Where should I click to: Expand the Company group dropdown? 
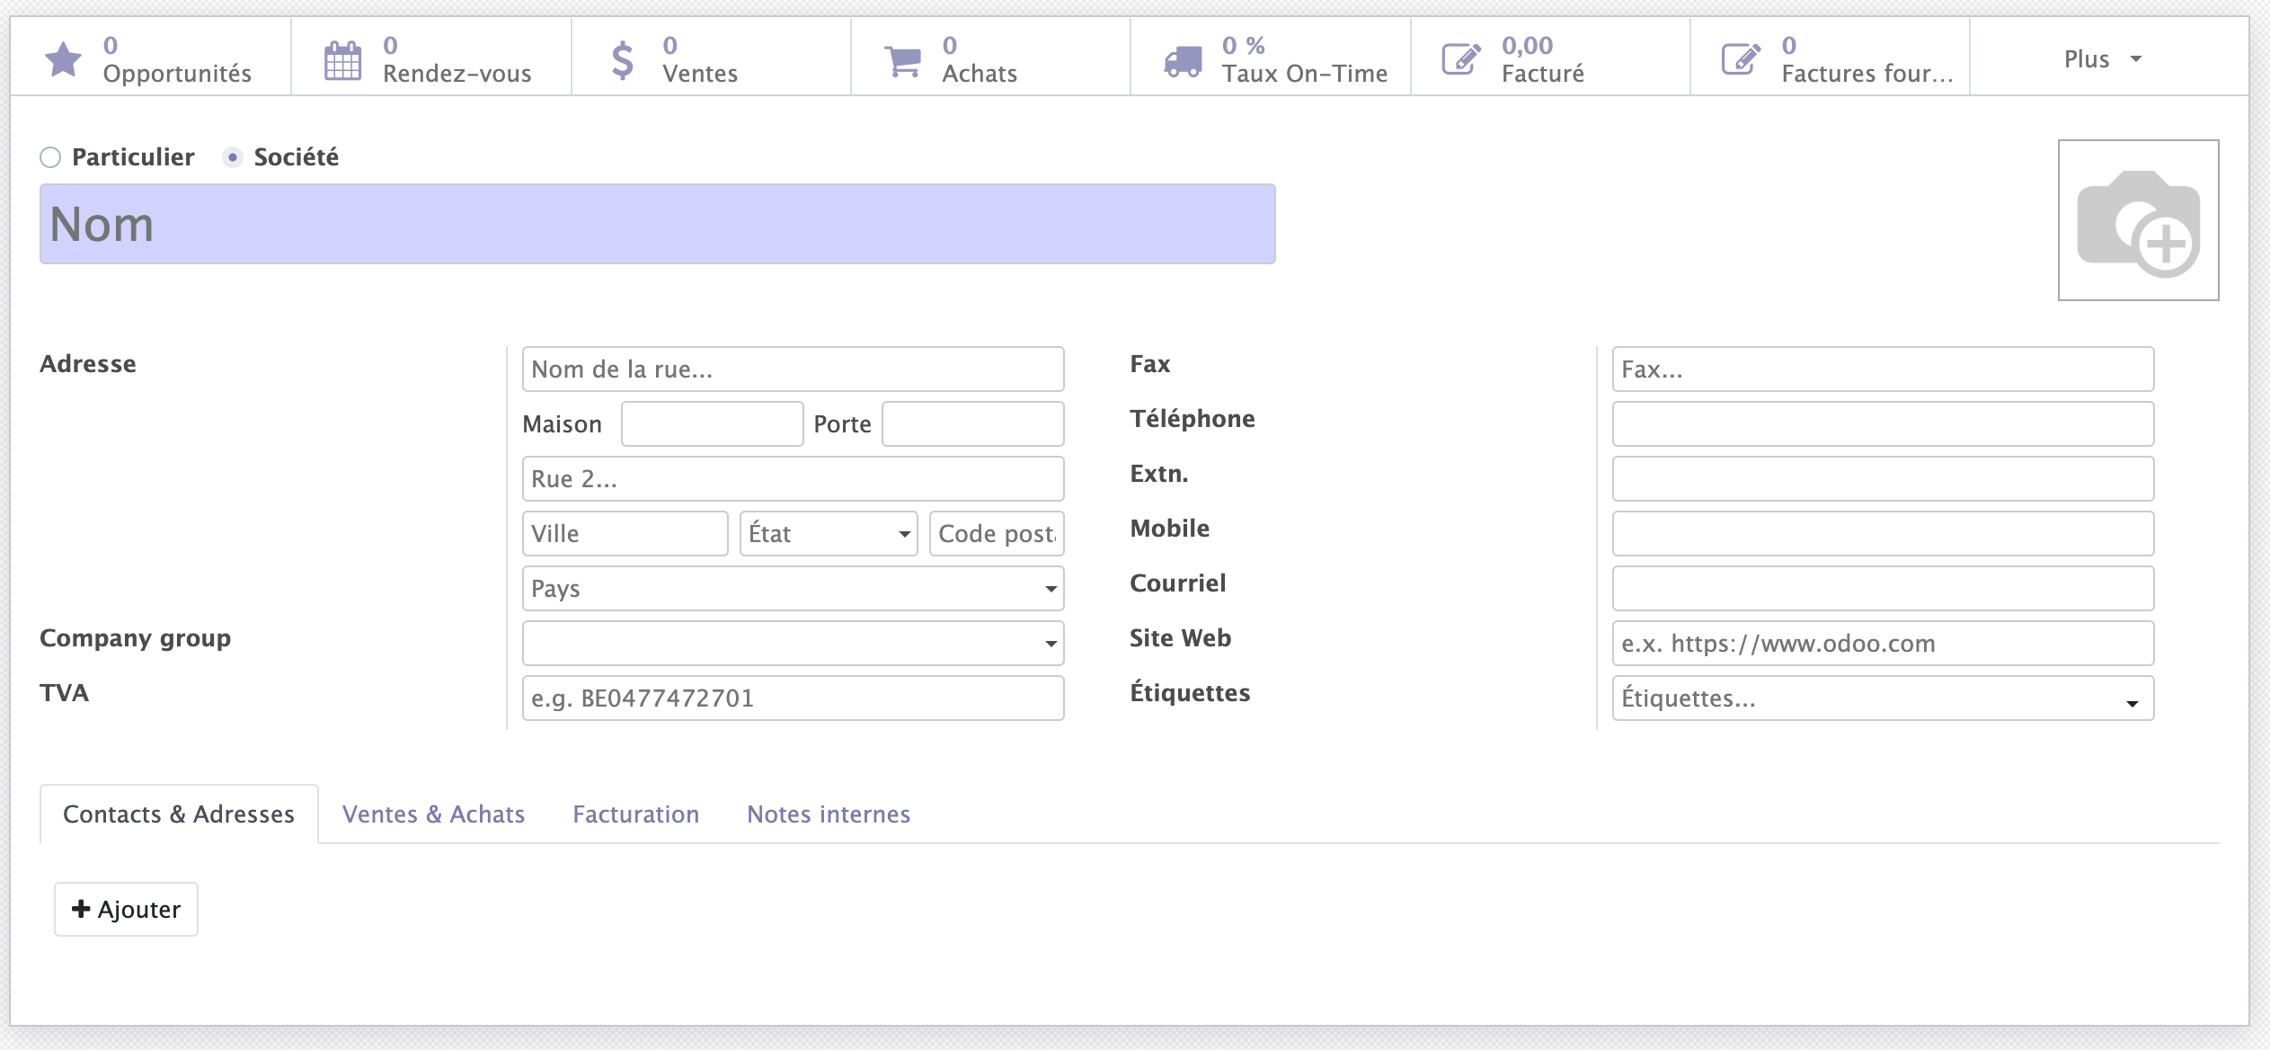tap(793, 644)
